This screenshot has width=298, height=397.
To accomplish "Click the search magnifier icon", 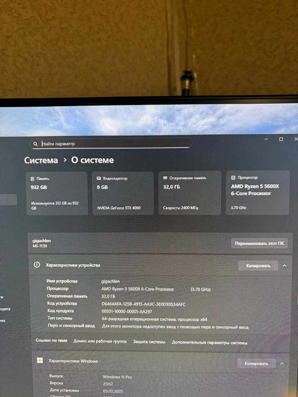I will point(35,144).
